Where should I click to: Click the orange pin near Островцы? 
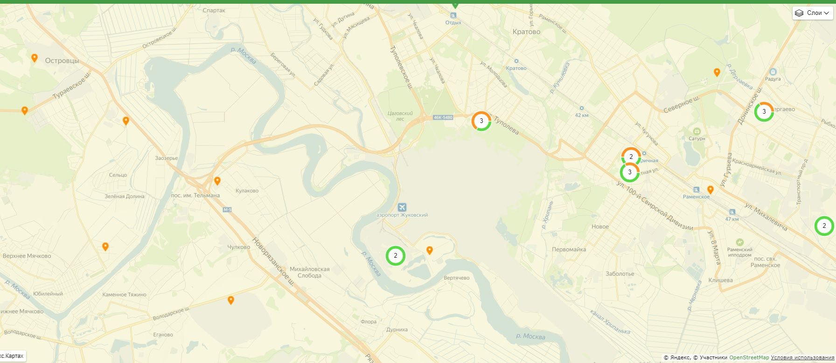[x=35, y=58]
